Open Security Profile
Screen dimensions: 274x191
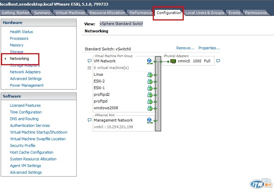(x=22, y=146)
